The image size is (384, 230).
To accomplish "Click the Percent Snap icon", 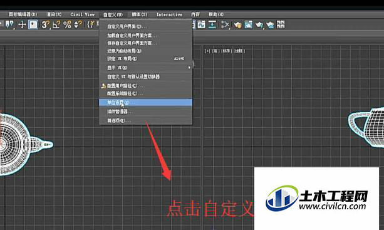I will (67, 24).
